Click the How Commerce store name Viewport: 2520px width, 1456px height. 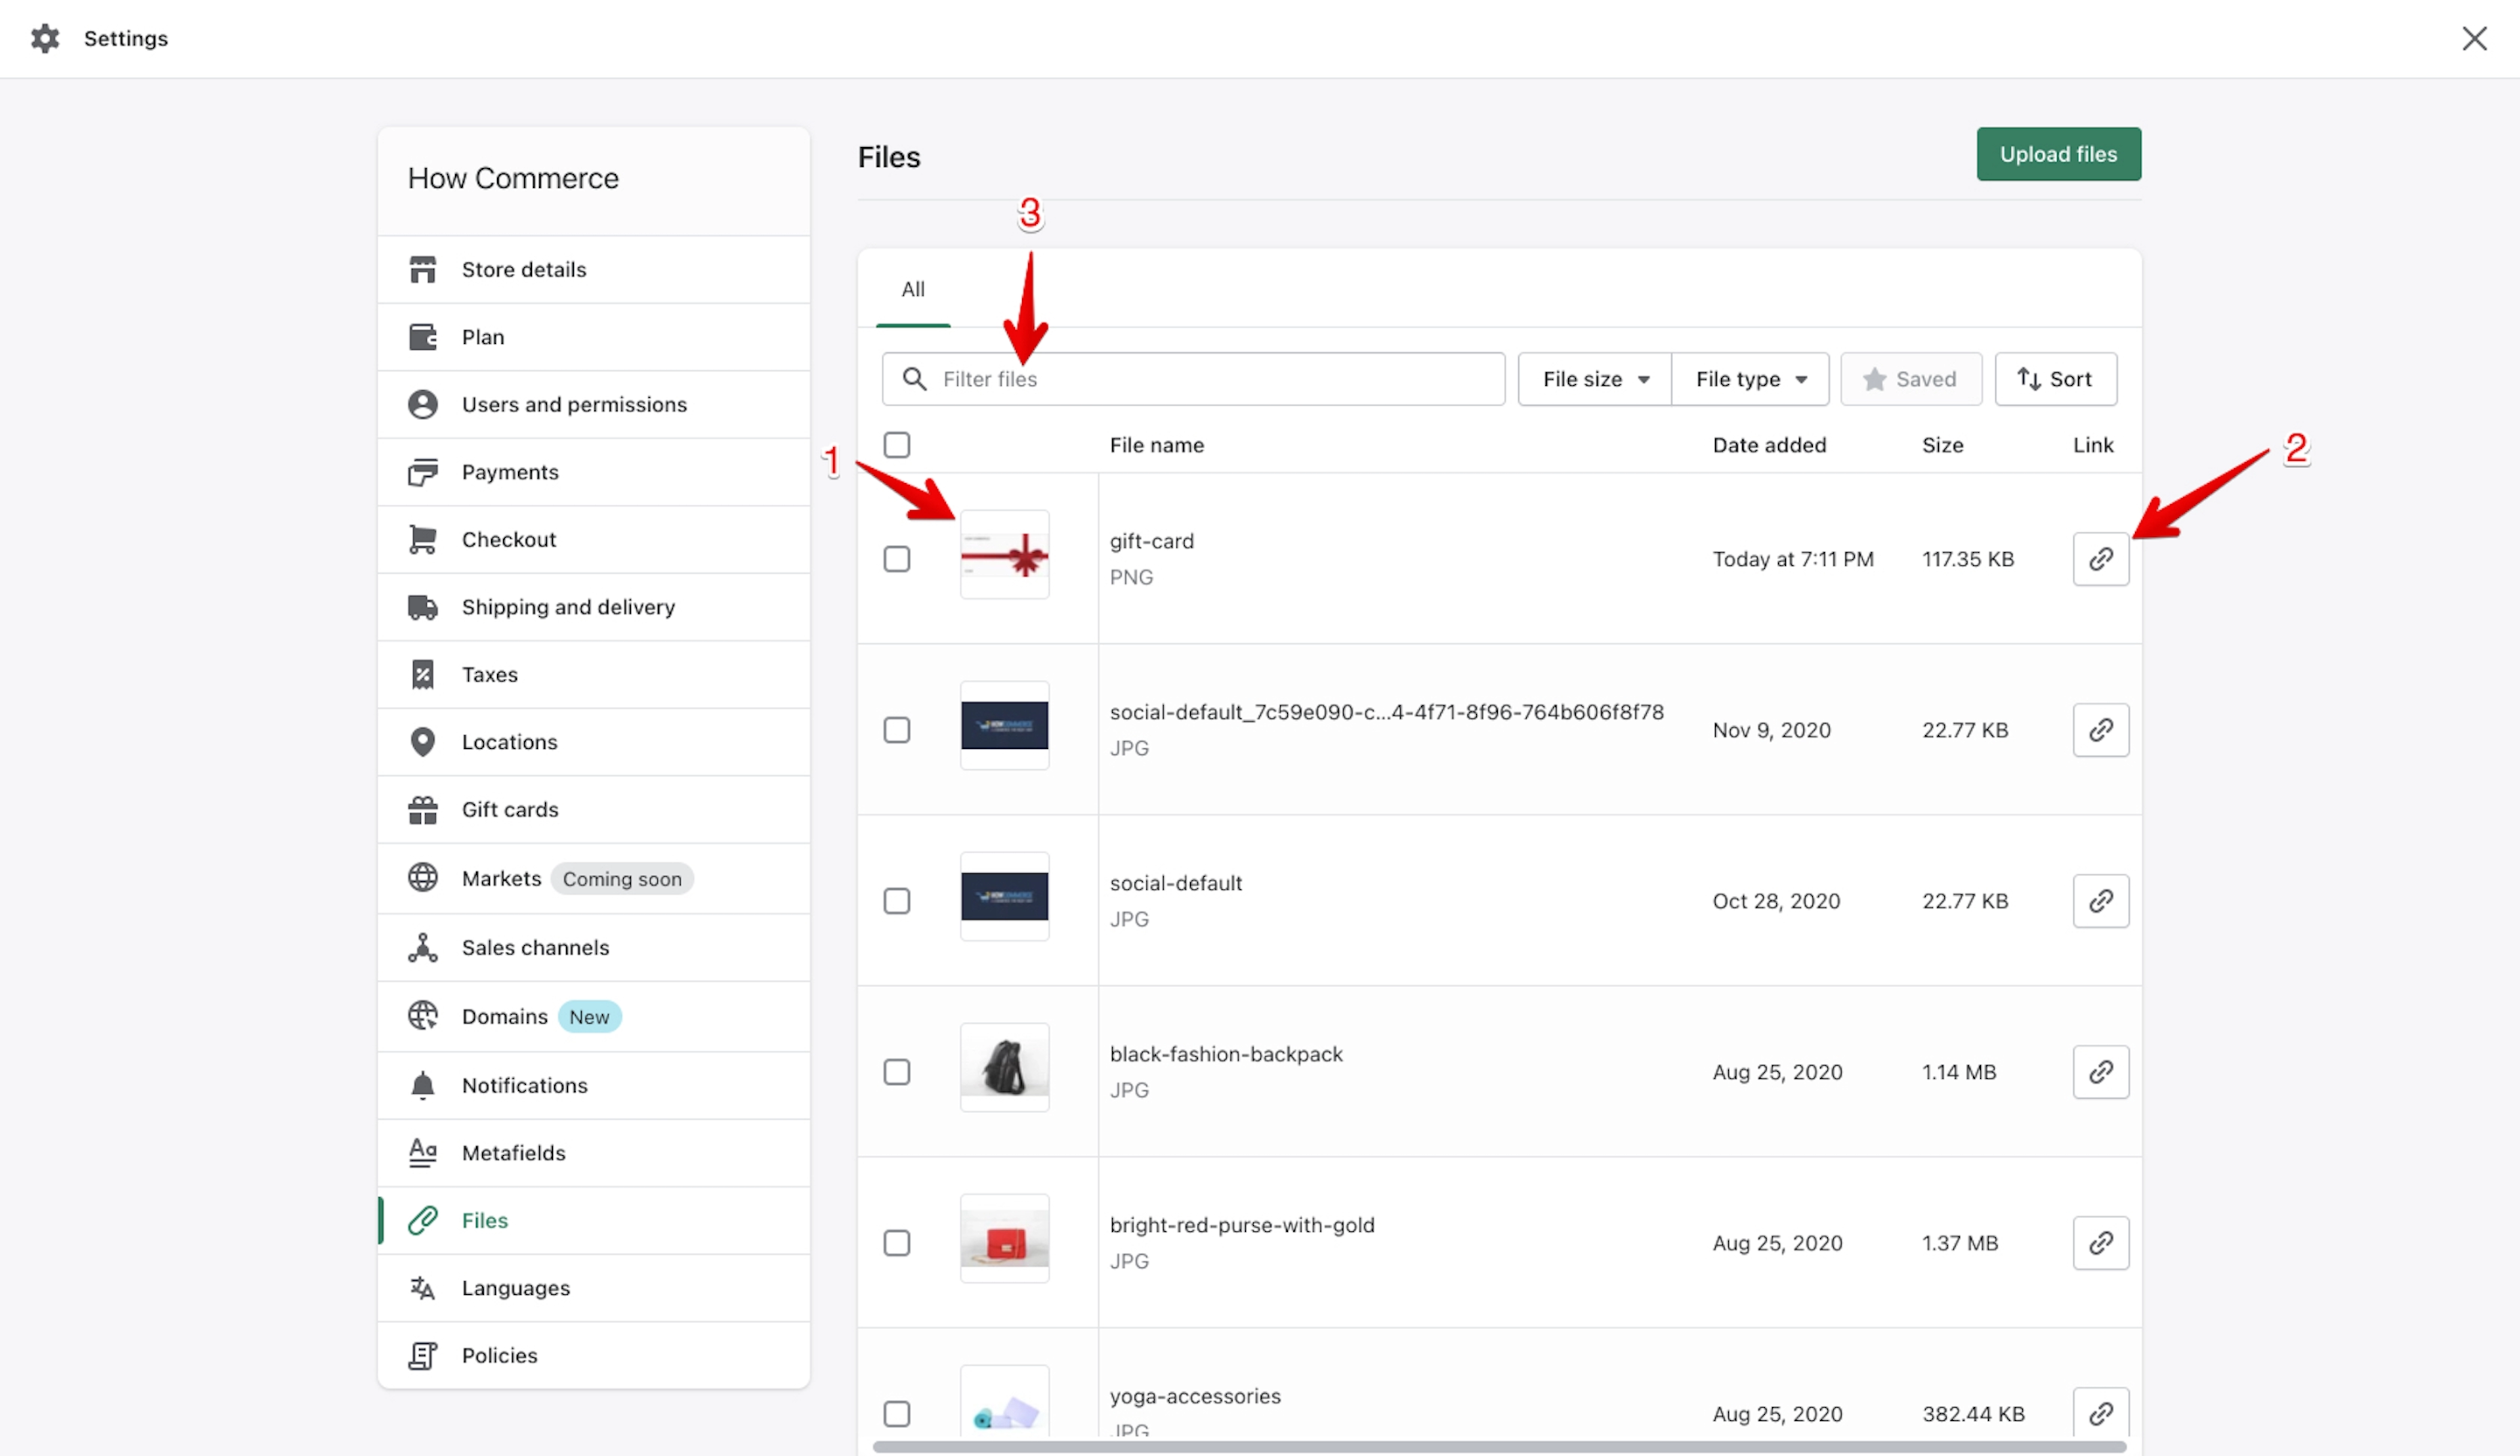coord(513,178)
